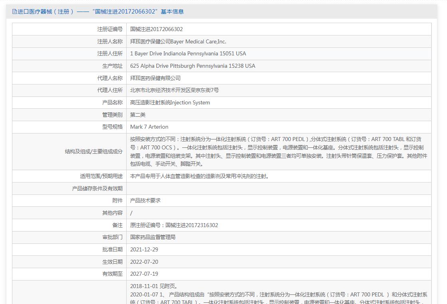
Task: Select the 注册证编号 label
Action: (x=110, y=29)
